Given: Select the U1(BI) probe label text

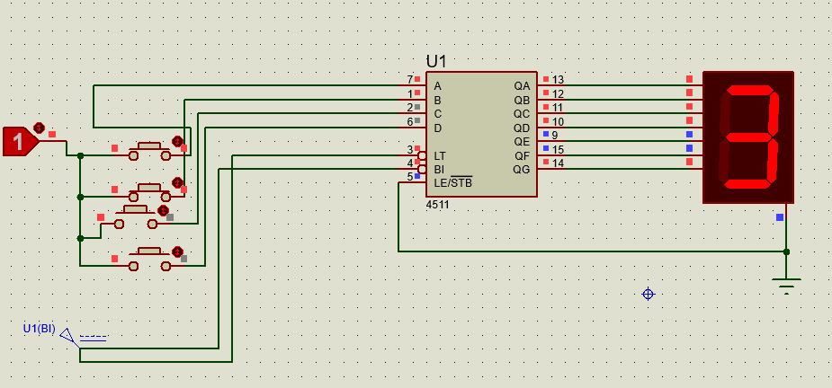Looking at the screenshot, I should click(39, 329).
